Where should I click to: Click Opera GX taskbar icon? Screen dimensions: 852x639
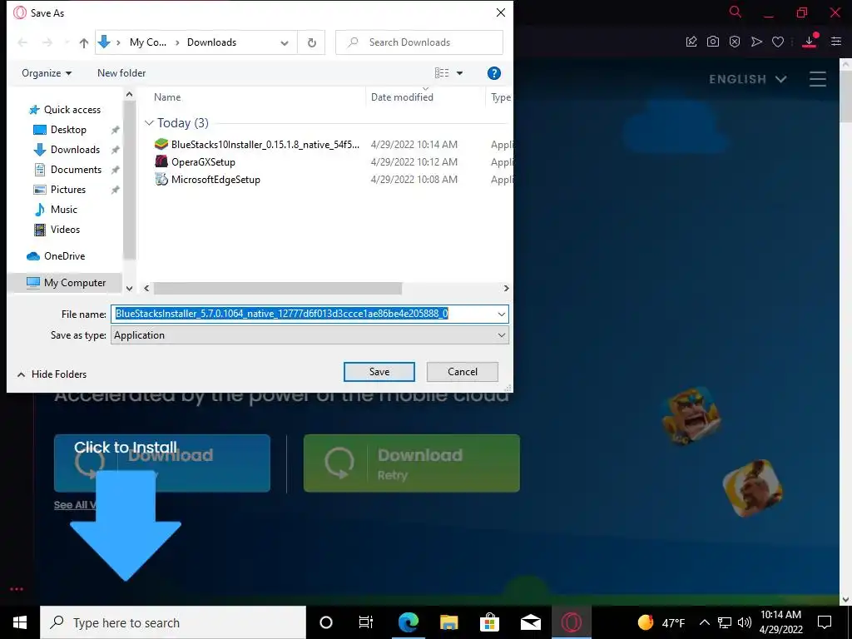point(571,622)
